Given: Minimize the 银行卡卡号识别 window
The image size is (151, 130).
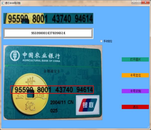Looking at the screenshot, I should 134,2.
